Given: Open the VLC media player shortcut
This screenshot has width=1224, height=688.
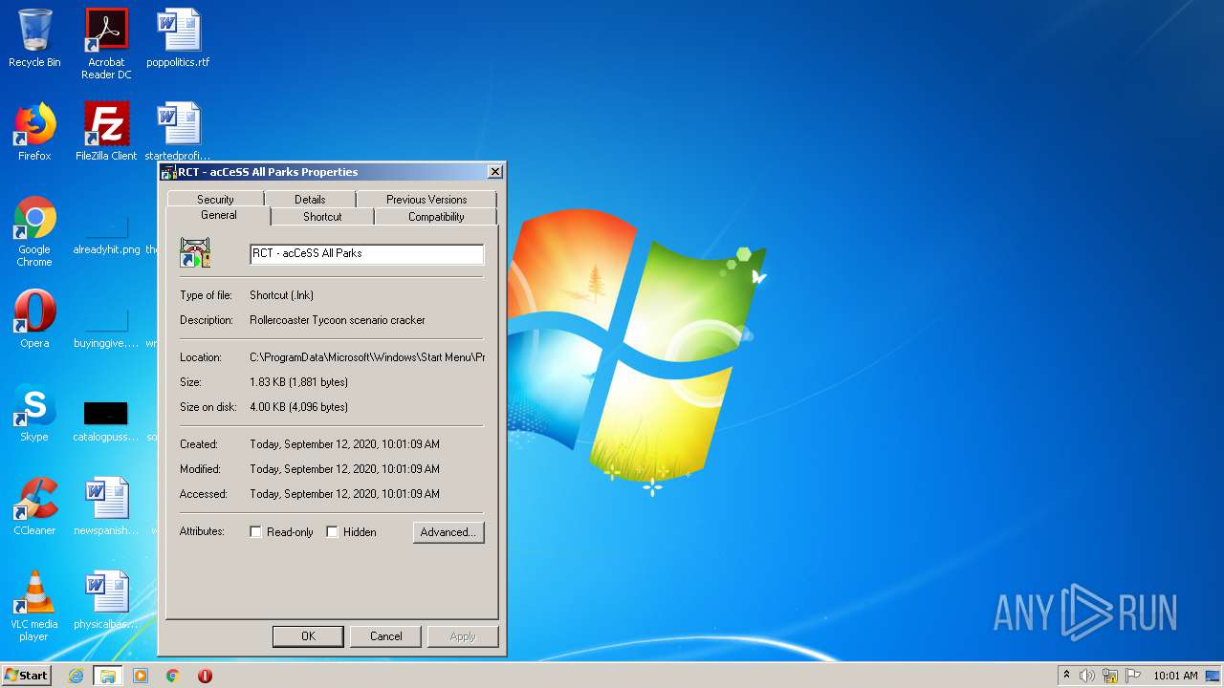Looking at the screenshot, I should coord(34,606).
